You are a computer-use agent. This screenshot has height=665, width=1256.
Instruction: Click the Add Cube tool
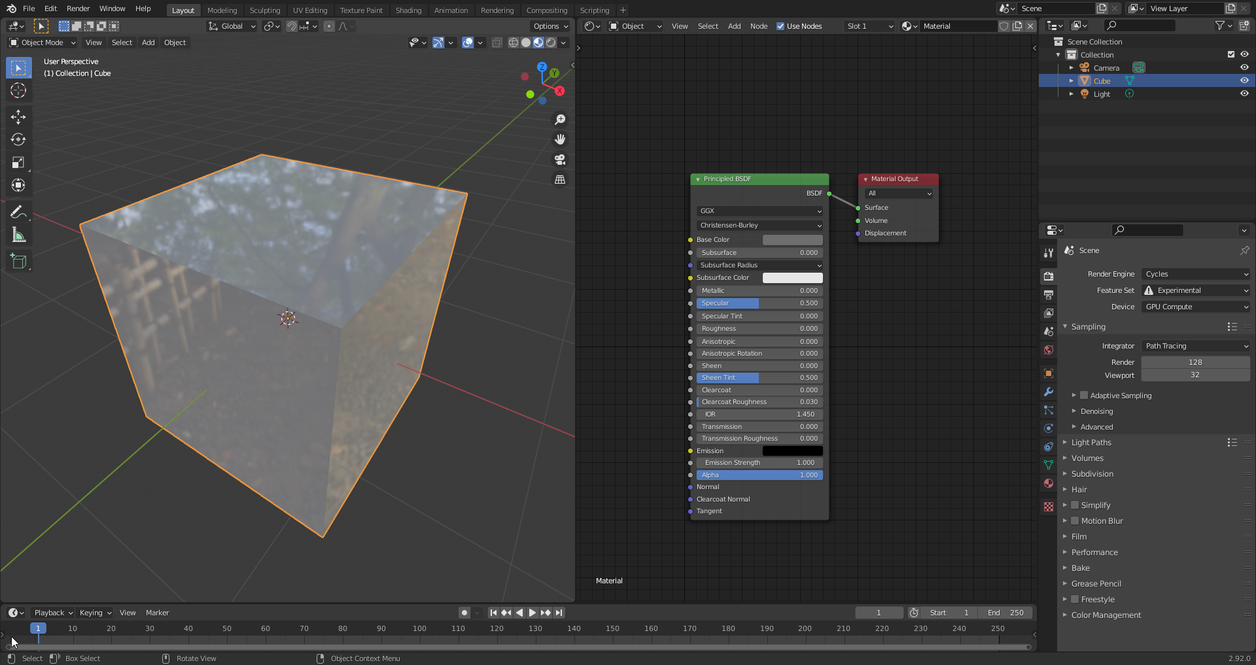18,262
